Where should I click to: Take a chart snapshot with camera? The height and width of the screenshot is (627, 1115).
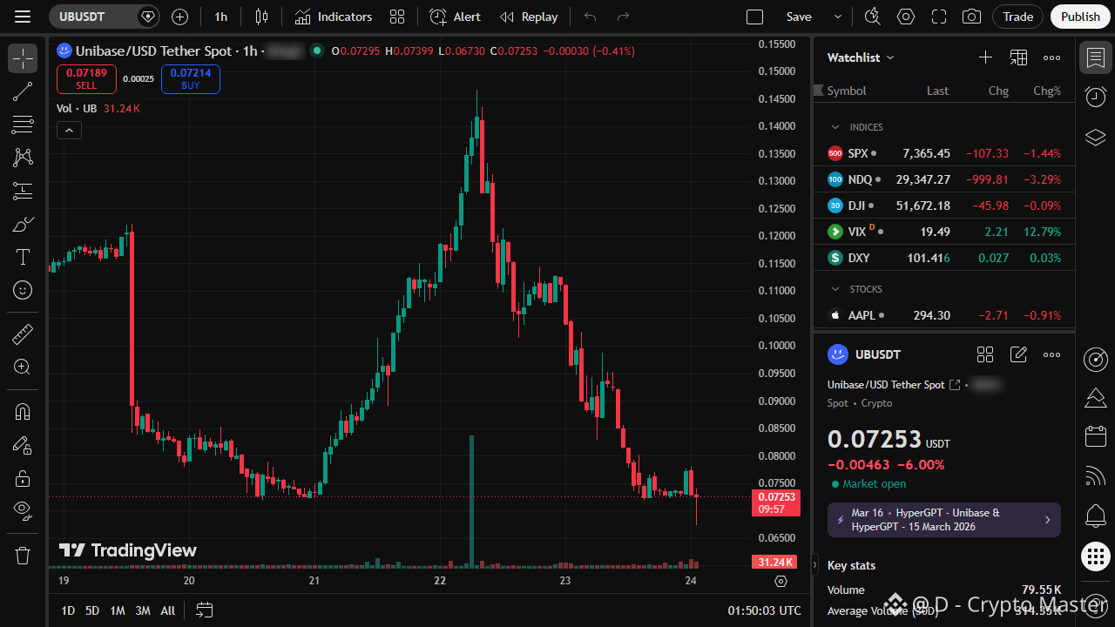[x=971, y=17]
